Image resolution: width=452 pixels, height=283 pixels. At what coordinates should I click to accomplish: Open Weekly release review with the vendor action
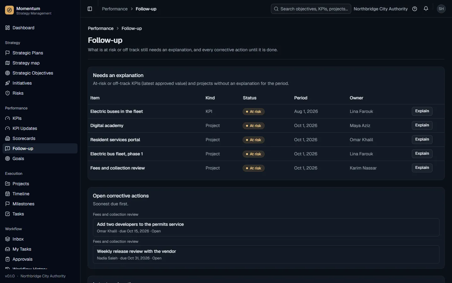pyautogui.click(x=266, y=254)
